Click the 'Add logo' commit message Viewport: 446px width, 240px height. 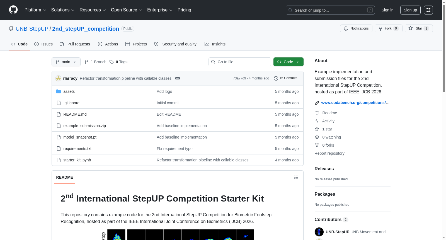point(164,91)
